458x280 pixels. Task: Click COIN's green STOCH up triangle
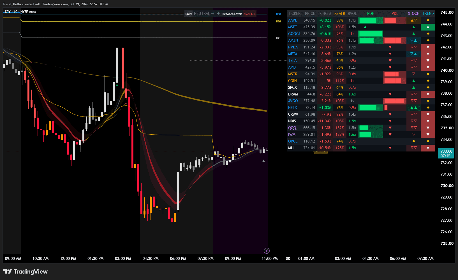(x=413, y=81)
